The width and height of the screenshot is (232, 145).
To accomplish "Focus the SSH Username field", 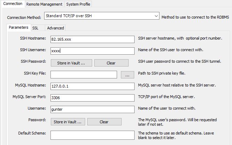I will click(93, 51).
